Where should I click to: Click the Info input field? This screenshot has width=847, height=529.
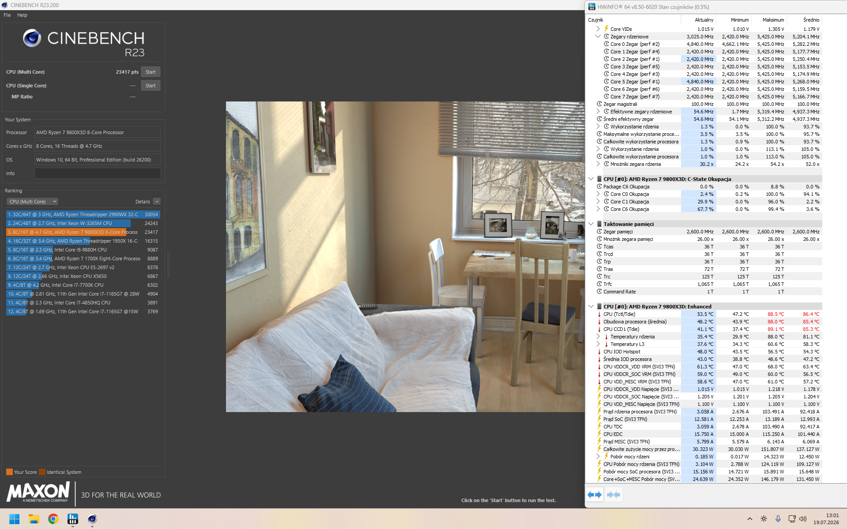tap(98, 173)
